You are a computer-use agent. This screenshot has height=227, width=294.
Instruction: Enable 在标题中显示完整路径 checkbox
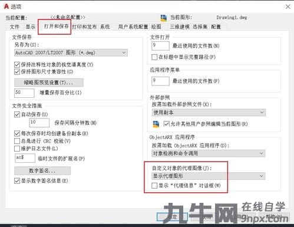point(154,57)
